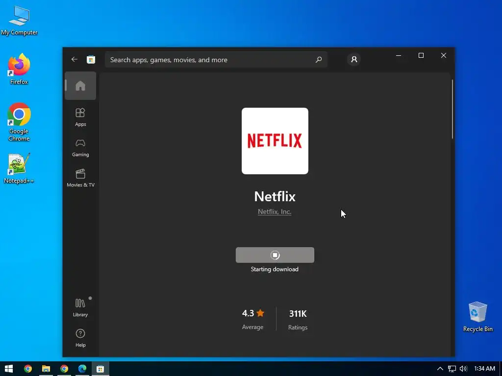
Task: Click the Microsoft Store logo icon in title bar
Action: (91, 59)
